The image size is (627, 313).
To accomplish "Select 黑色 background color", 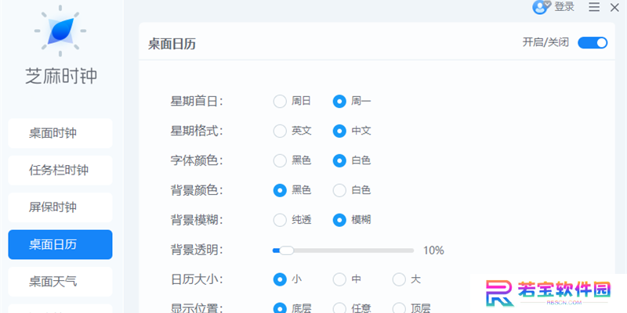I will click(280, 190).
